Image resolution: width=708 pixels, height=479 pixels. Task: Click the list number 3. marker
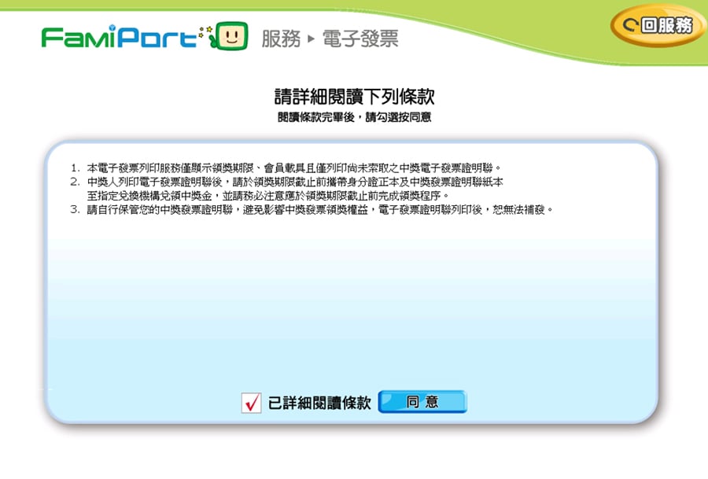76,210
